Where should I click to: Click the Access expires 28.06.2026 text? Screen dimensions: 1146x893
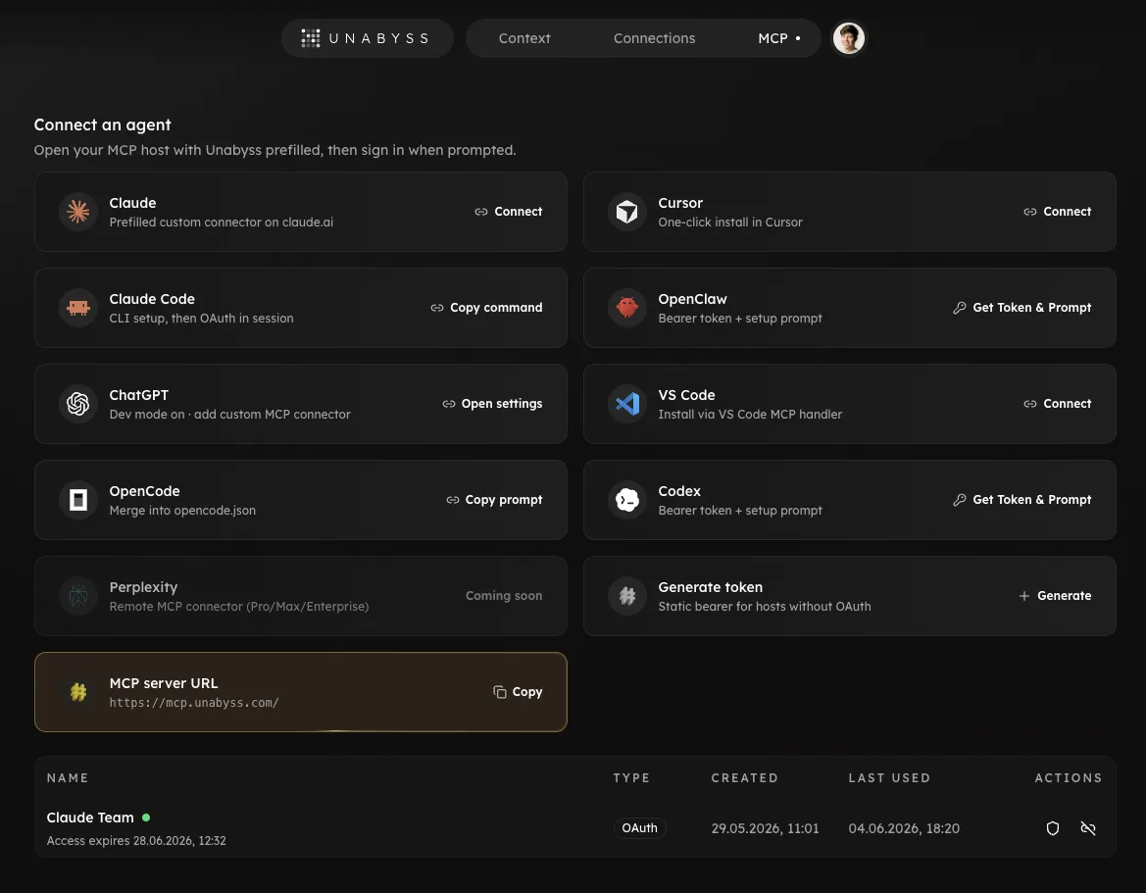pos(136,840)
